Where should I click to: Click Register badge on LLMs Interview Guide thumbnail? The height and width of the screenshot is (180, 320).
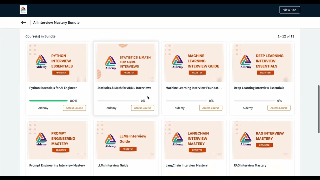point(128,149)
